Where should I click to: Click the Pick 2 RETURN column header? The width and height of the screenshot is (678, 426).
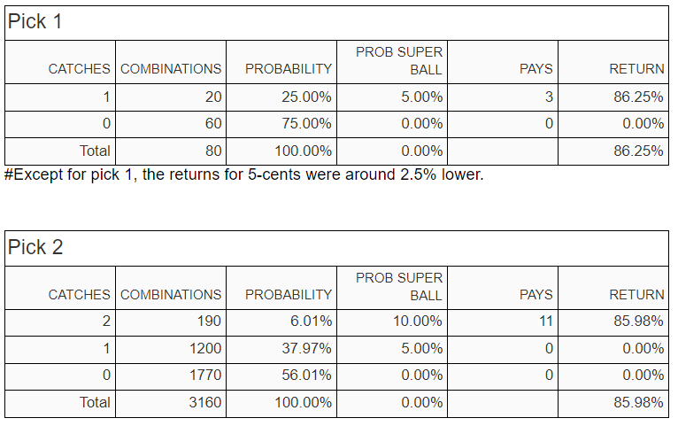[613, 288]
